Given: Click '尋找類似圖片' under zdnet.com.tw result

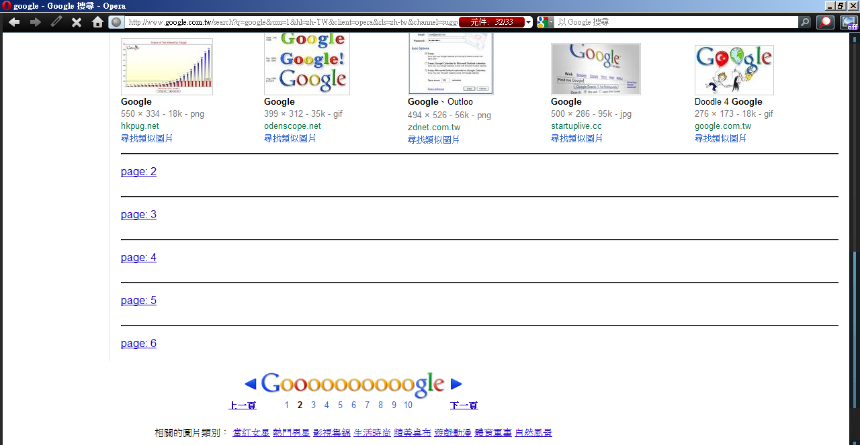Looking at the screenshot, I should (x=433, y=140).
